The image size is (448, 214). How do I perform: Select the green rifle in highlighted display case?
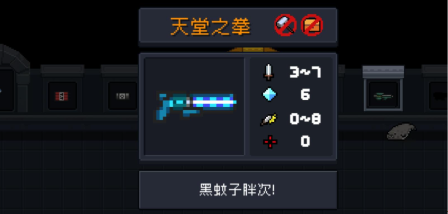[384, 97]
